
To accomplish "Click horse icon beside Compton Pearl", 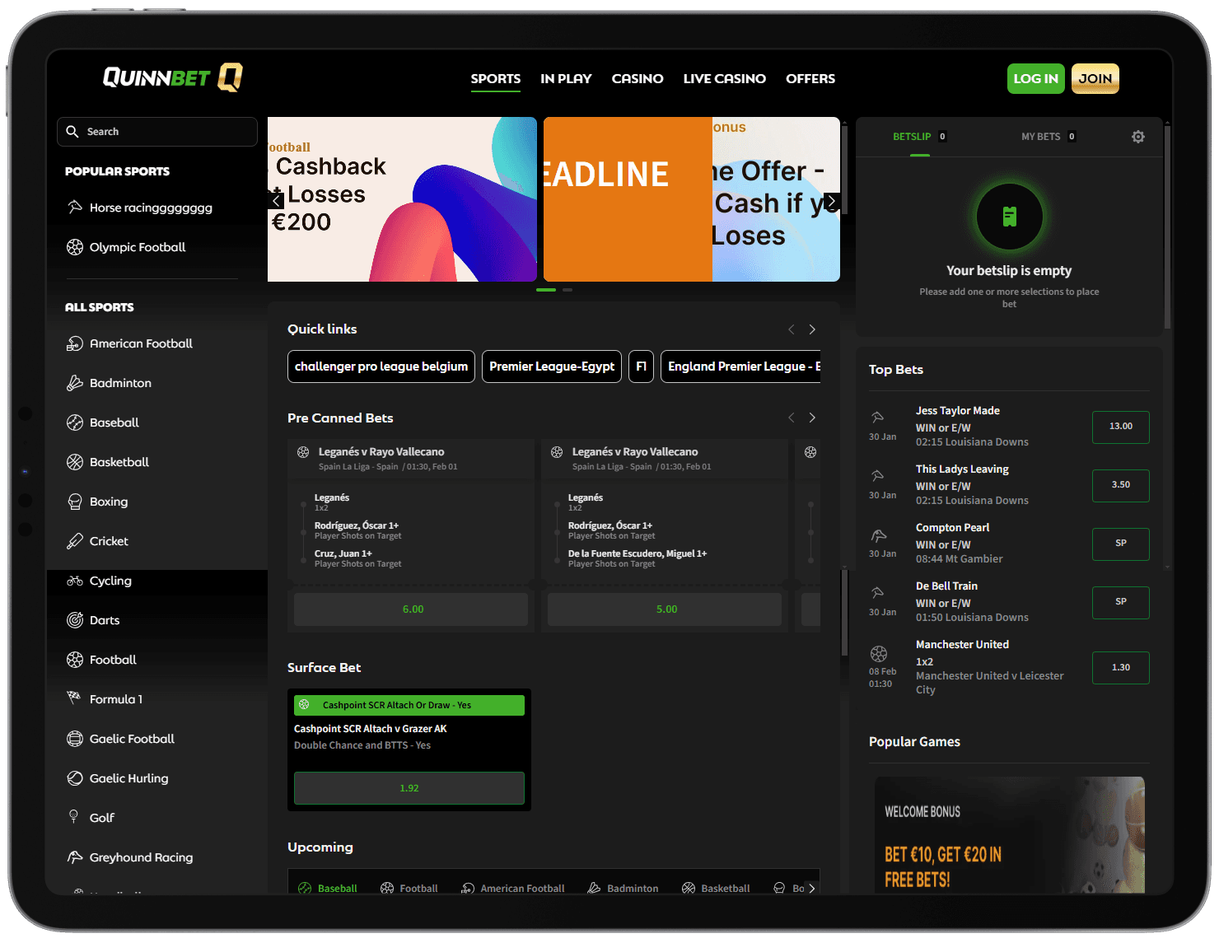I will tap(879, 535).
